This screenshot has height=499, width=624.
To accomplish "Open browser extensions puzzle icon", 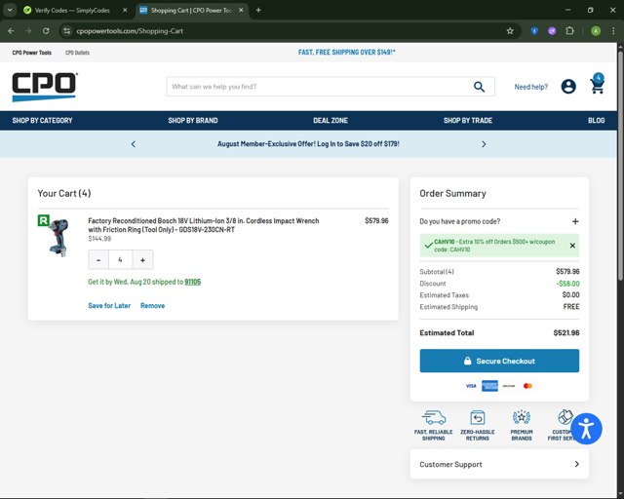I will tap(569, 31).
